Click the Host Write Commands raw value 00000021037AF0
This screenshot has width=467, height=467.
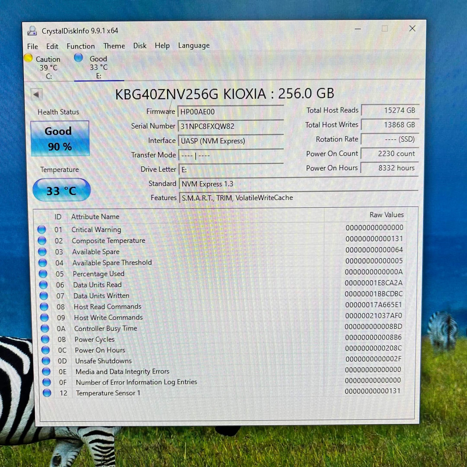click(374, 315)
